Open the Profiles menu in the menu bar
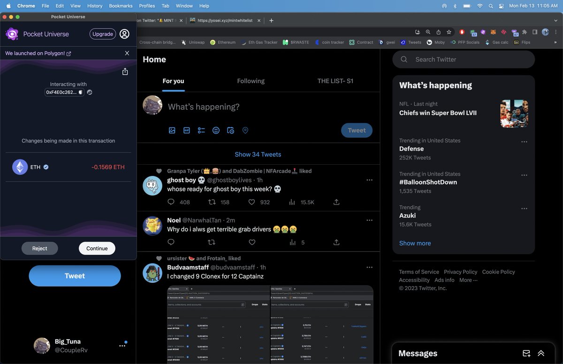Viewport: 563px width, 364px height. point(147,6)
